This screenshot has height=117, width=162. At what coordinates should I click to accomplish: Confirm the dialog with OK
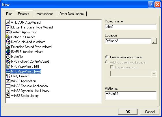128,112
